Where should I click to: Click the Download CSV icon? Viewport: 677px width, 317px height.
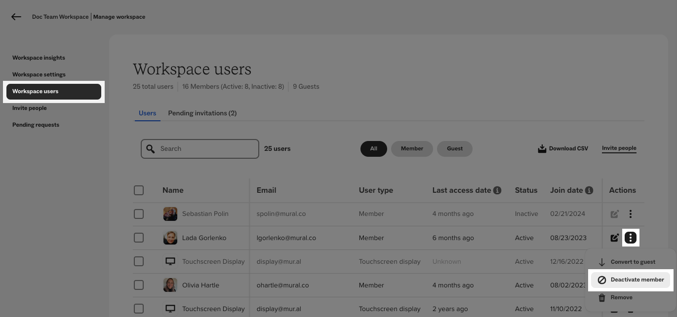point(542,148)
